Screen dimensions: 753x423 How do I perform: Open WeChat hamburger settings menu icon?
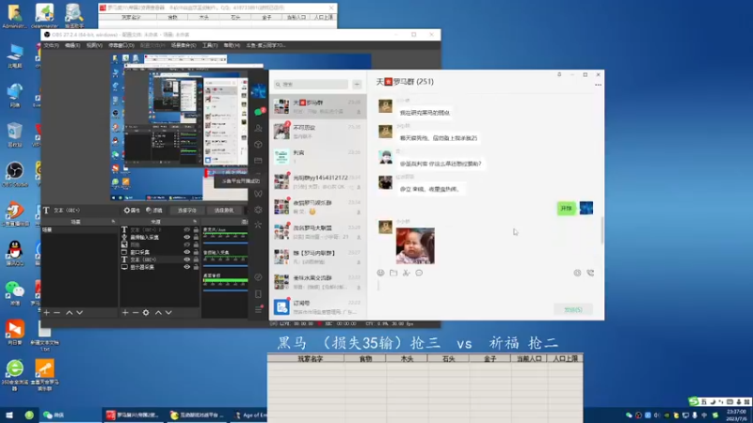pos(258,310)
